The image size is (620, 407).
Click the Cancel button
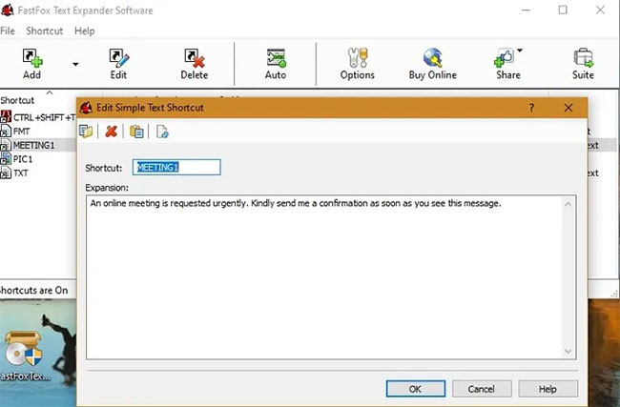click(482, 389)
